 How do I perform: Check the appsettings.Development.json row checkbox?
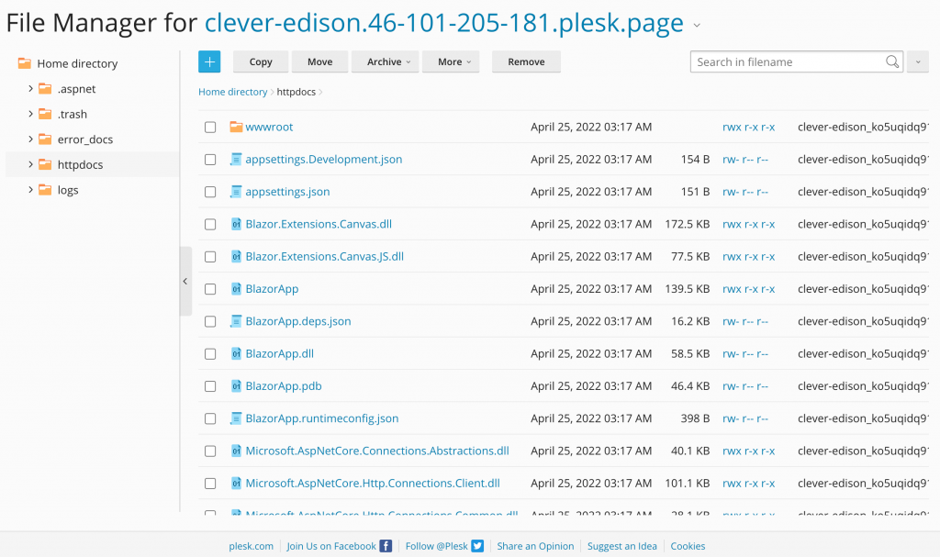(x=210, y=159)
